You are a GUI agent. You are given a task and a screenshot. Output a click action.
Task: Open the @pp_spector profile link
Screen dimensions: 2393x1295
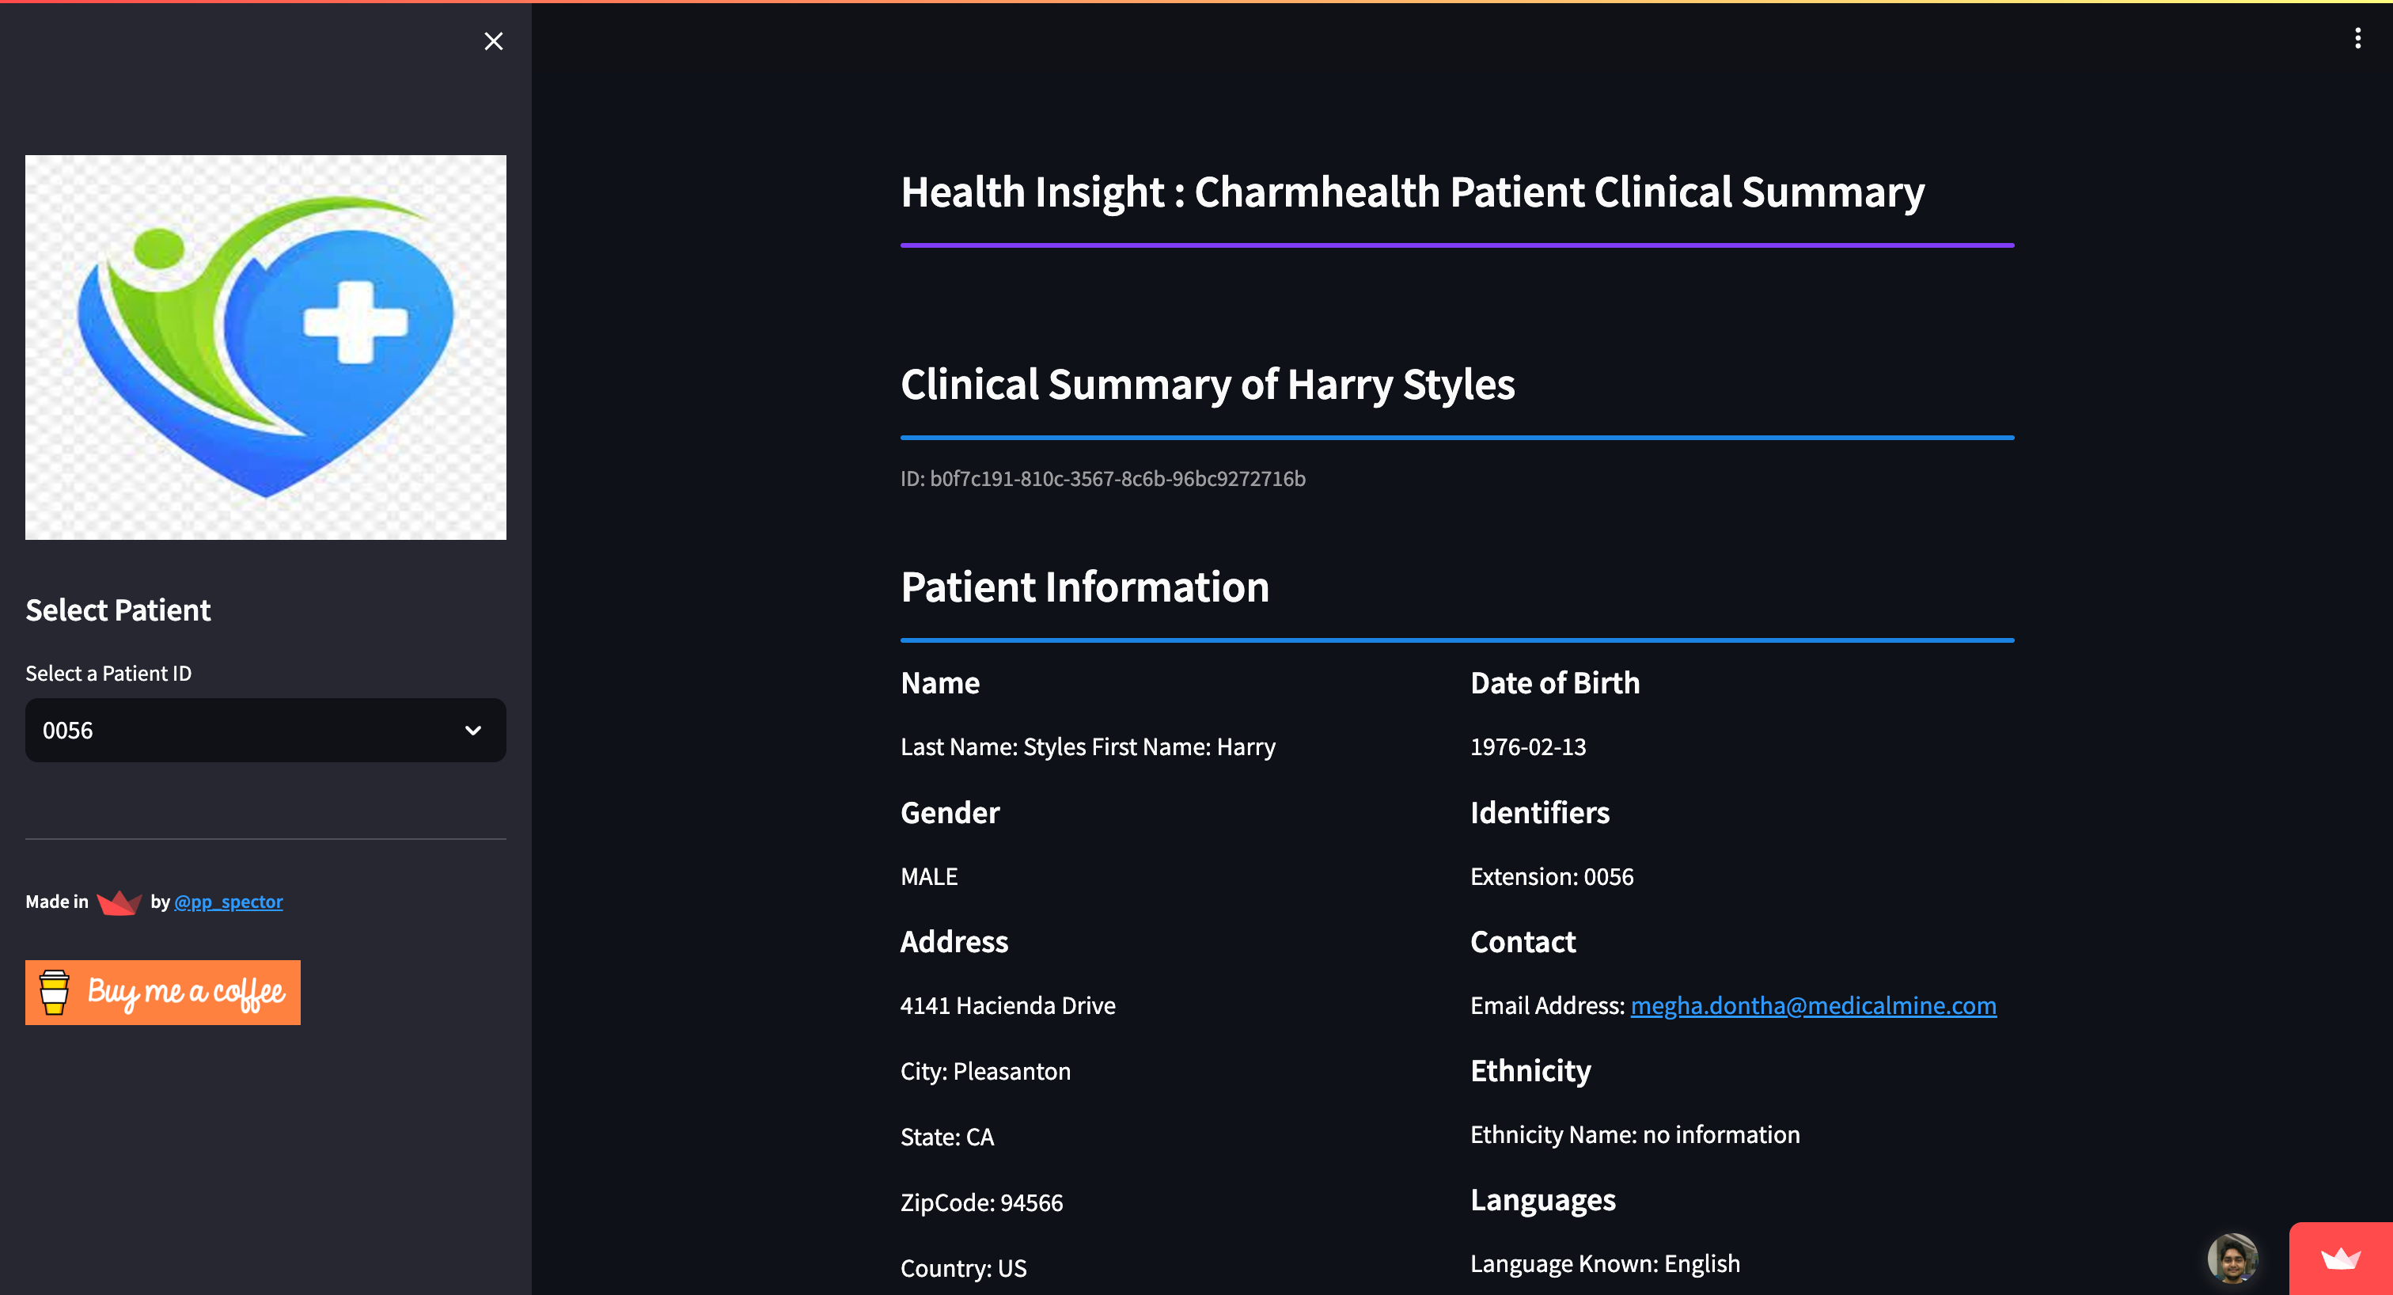pyautogui.click(x=229, y=902)
